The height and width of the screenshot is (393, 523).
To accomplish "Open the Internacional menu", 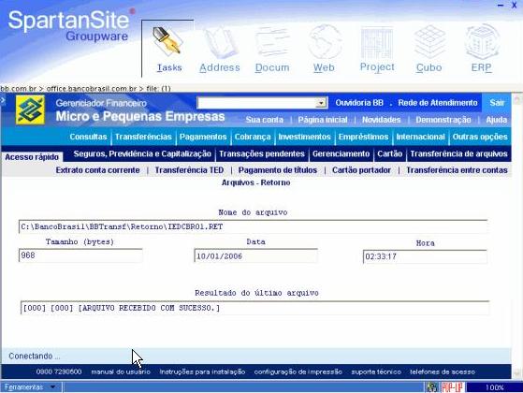I will [x=420, y=137].
